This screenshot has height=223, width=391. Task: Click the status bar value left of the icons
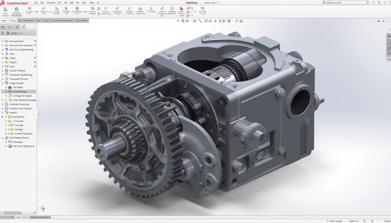click(x=354, y=221)
